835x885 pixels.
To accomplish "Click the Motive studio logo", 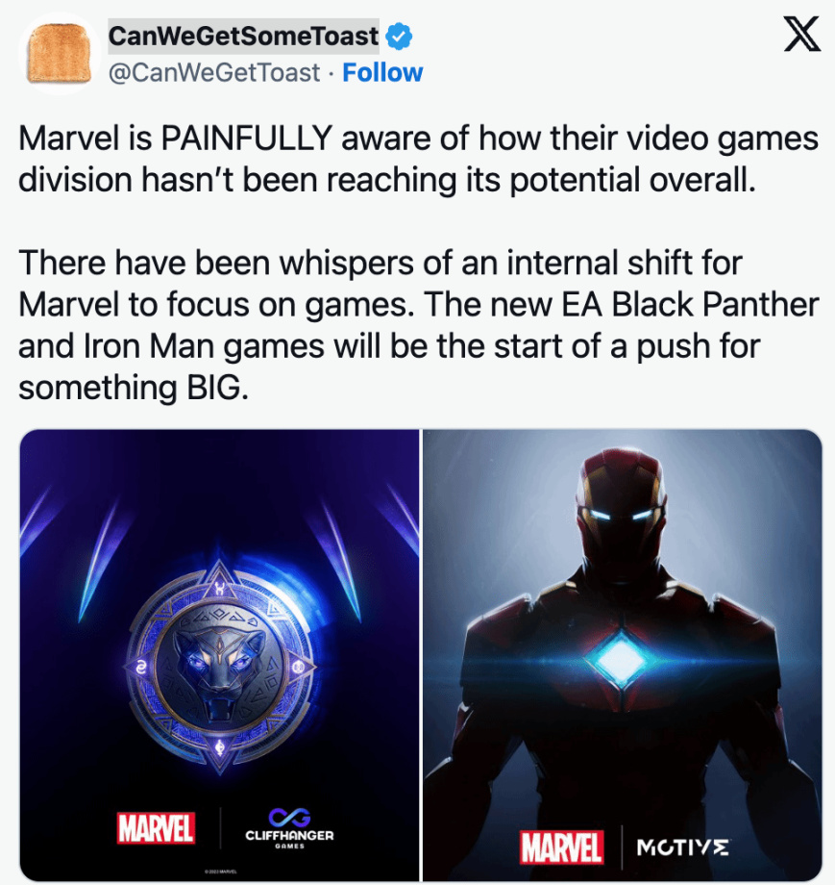I will (683, 847).
